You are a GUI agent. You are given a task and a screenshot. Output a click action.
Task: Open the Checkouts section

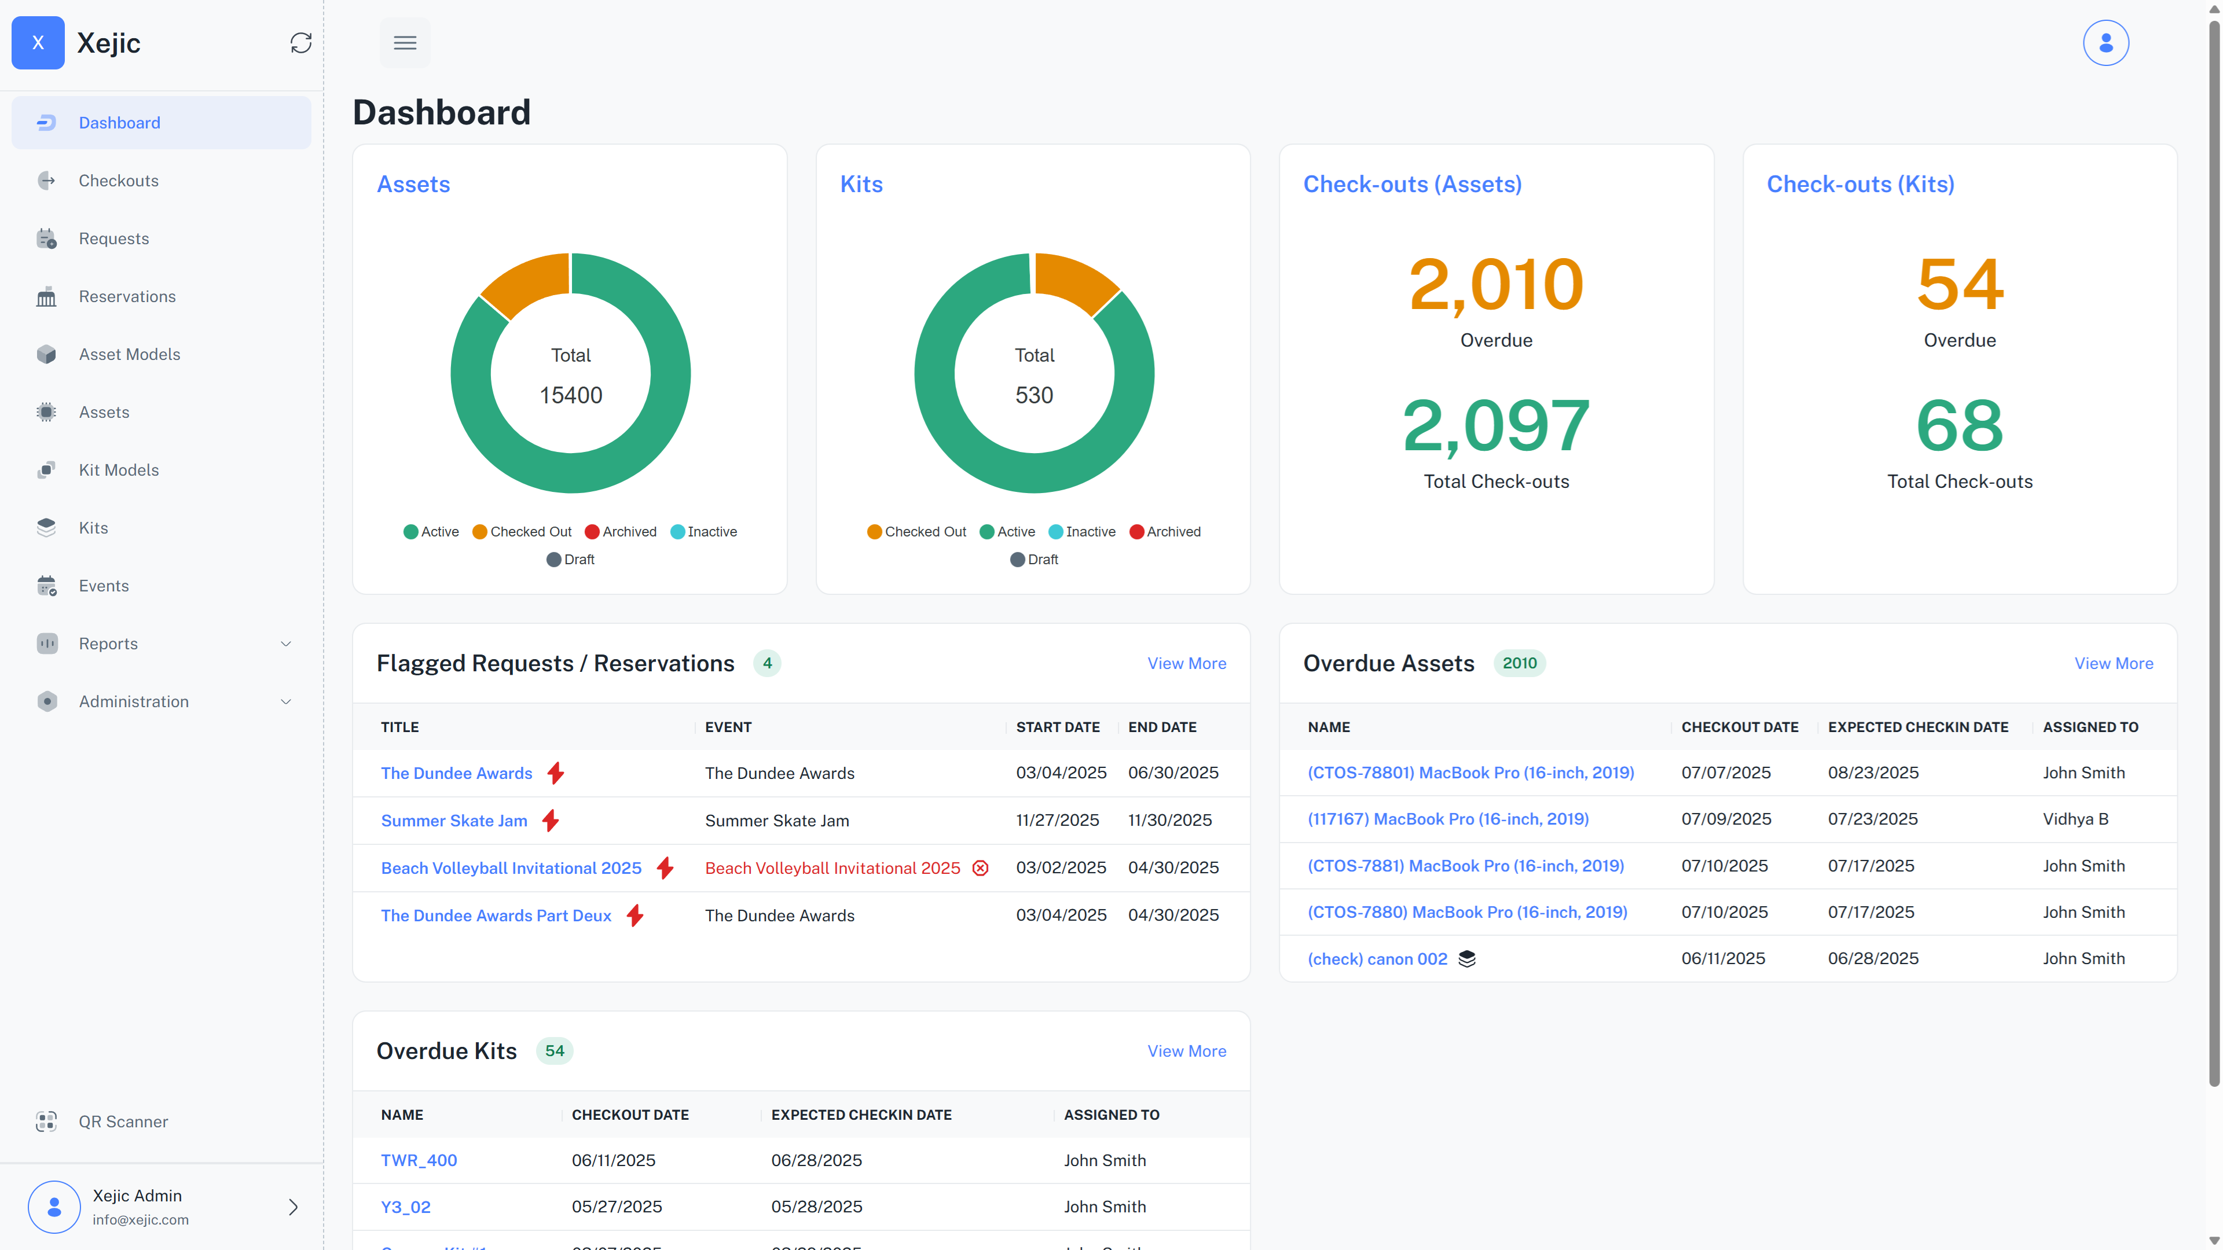[x=118, y=181]
